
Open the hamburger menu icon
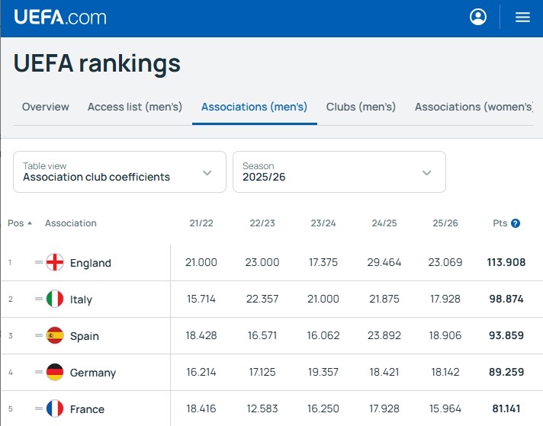click(x=522, y=17)
